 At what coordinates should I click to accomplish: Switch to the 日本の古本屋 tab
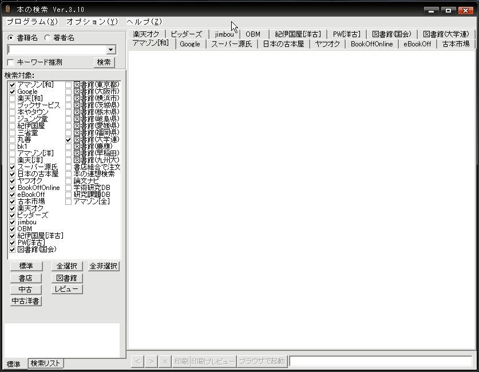coord(283,44)
